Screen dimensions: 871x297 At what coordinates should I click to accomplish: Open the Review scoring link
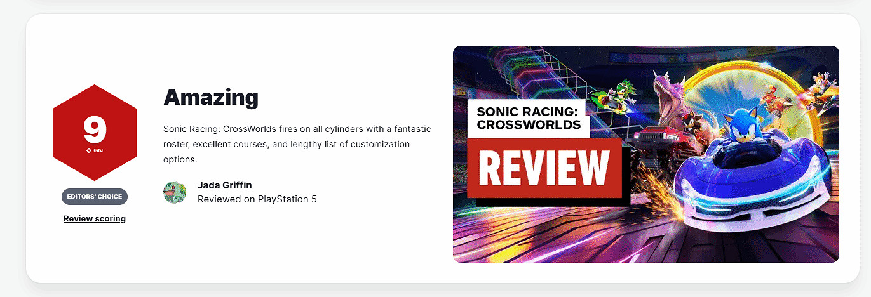click(95, 219)
